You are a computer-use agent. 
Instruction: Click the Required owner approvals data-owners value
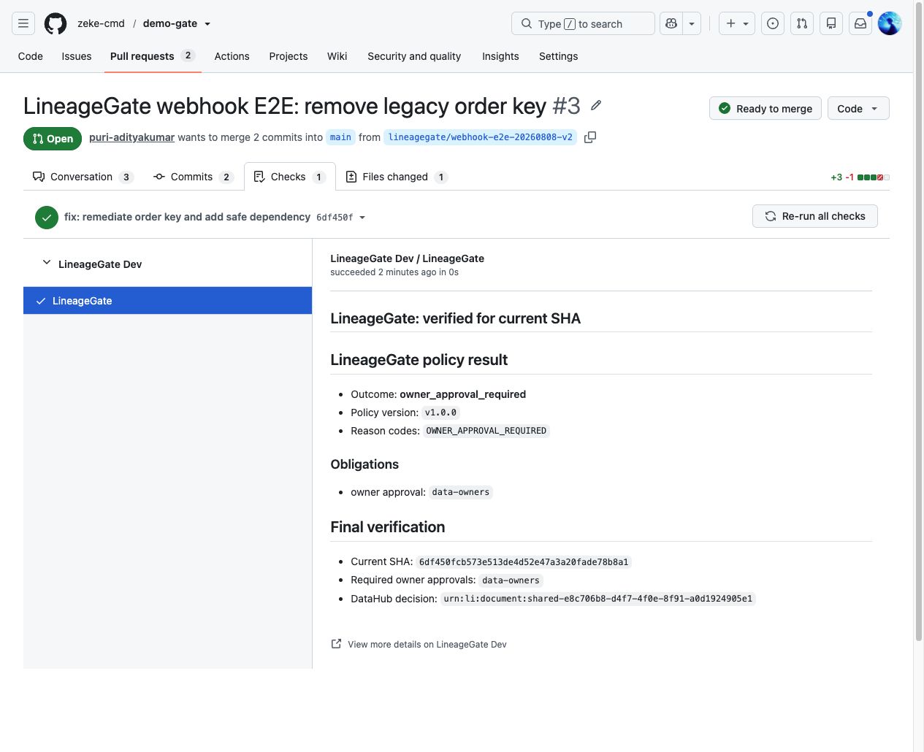tap(511, 580)
